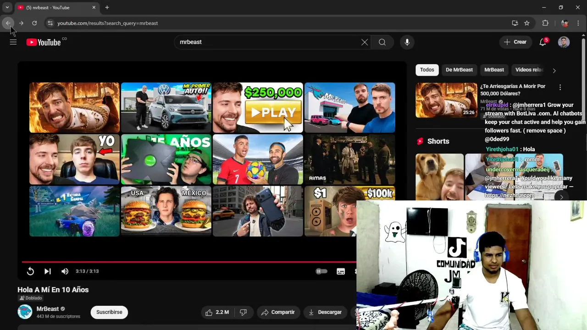Click the Descargar button
587x330 pixels.
(x=325, y=312)
